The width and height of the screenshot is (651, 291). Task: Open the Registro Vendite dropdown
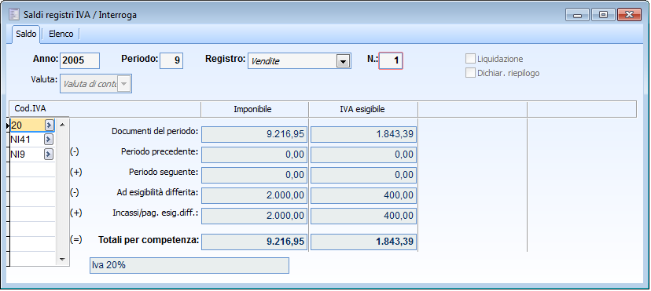pos(343,61)
